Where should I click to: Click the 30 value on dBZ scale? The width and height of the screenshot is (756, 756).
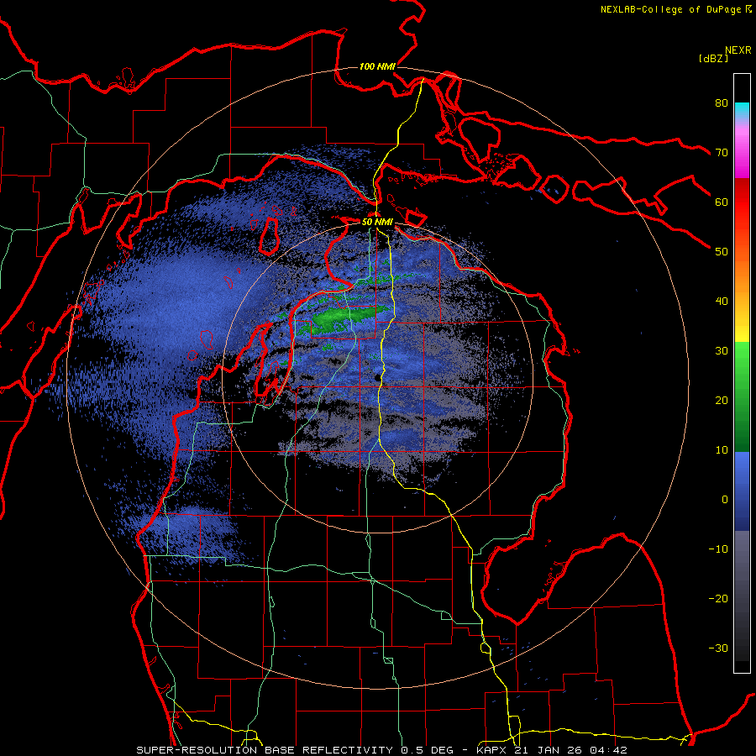click(x=722, y=351)
